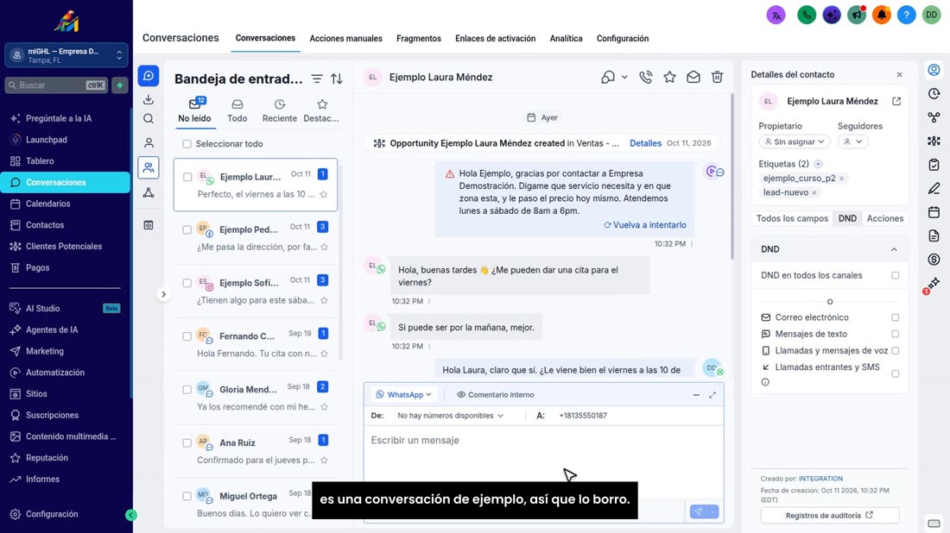Remove the ejemplo_curso_p2 tag
This screenshot has height=533, width=950.
coord(841,179)
